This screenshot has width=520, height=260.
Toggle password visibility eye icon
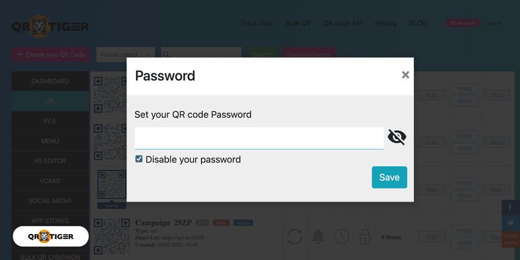pos(396,137)
